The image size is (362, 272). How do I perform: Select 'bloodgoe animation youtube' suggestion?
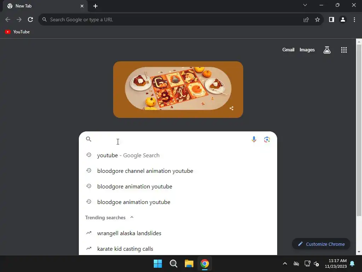[178, 202]
